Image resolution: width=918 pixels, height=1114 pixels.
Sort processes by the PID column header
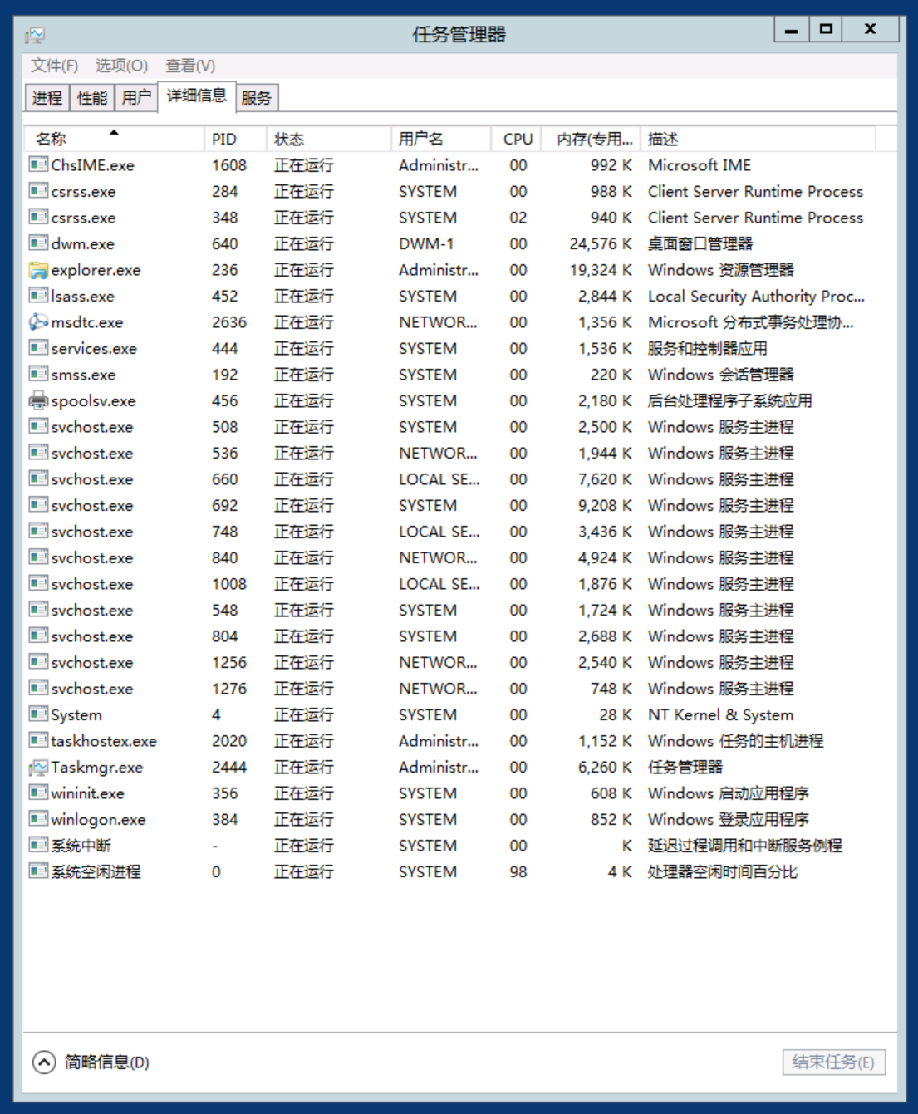pyautogui.click(x=224, y=140)
